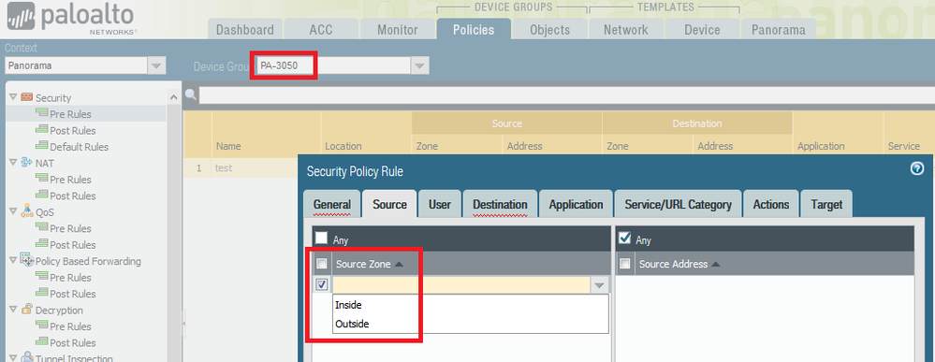Click the Security firewall icon
935x362 pixels.
click(26, 96)
